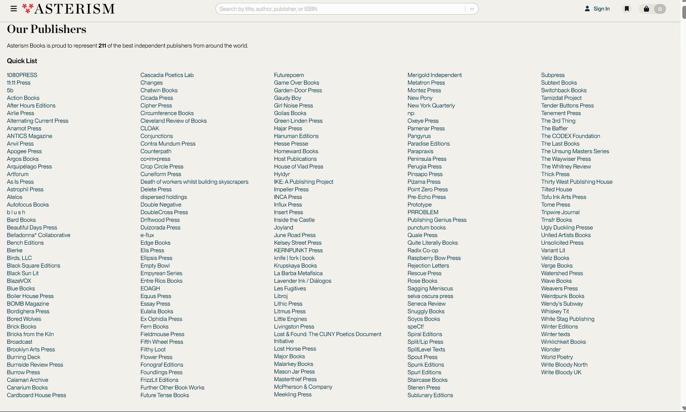
Task: Select New York Quarterly
Action: 431,105
